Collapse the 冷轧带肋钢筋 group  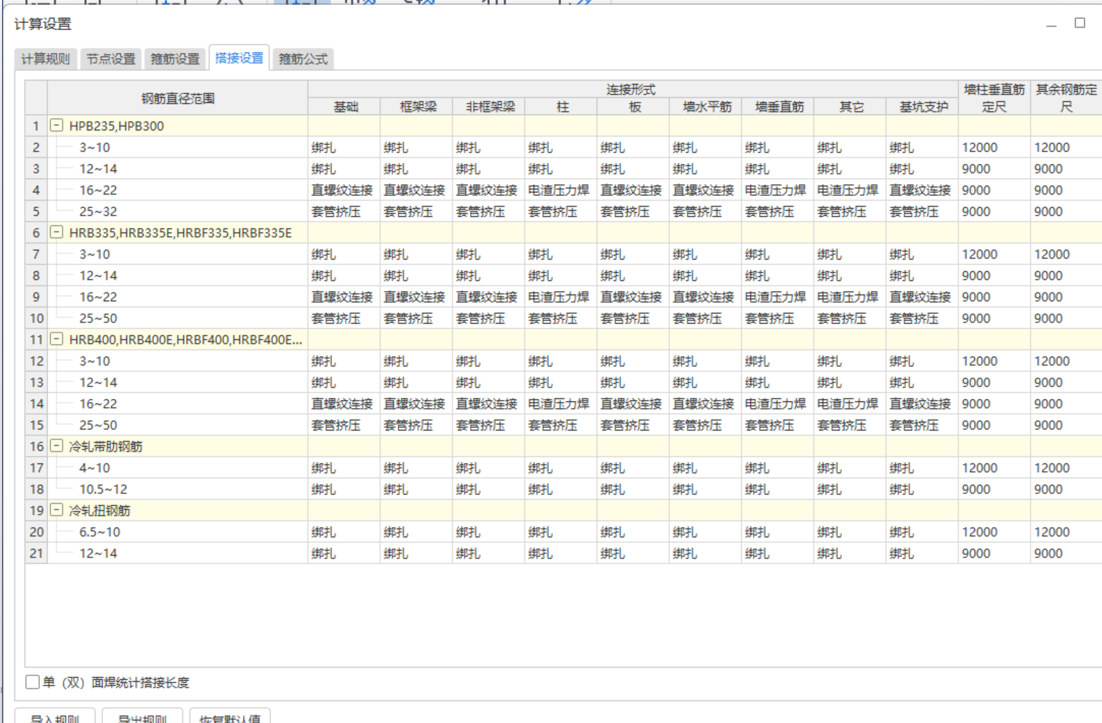click(57, 446)
